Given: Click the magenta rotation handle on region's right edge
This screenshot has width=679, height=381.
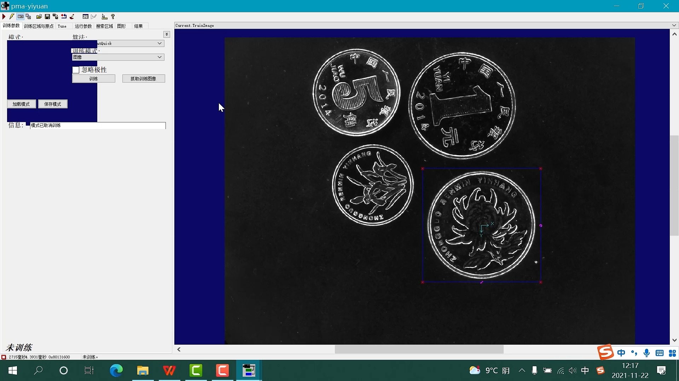Looking at the screenshot, I should 541,225.
